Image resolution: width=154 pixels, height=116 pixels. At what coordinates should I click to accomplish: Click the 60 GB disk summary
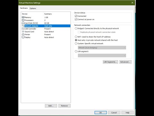[47, 23]
